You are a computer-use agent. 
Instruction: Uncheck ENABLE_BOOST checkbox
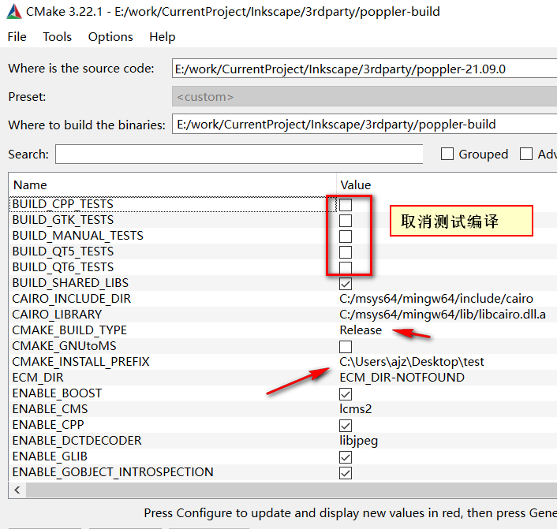click(x=346, y=394)
